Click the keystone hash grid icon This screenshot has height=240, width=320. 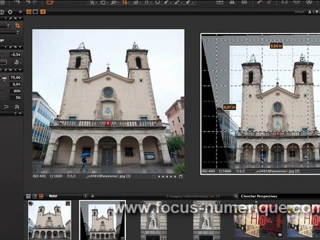(x=17, y=107)
